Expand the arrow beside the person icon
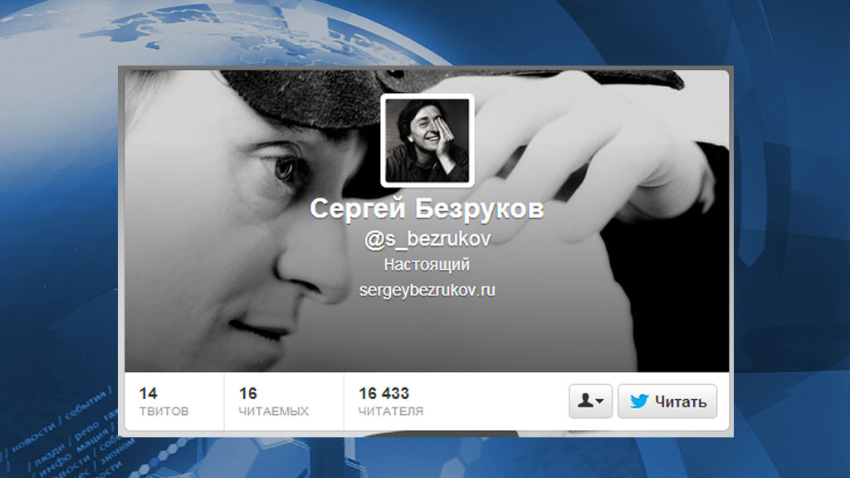The width and height of the screenshot is (850, 478). pyautogui.click(x=599, y=402)
